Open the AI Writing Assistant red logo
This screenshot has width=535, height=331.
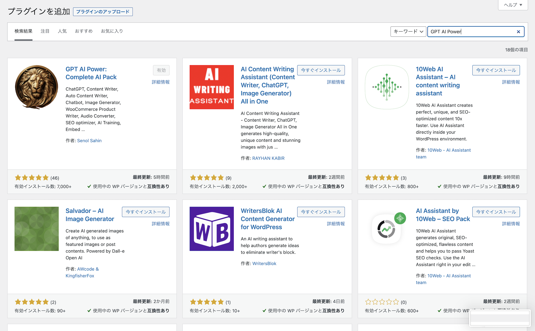tap(211, 87)
